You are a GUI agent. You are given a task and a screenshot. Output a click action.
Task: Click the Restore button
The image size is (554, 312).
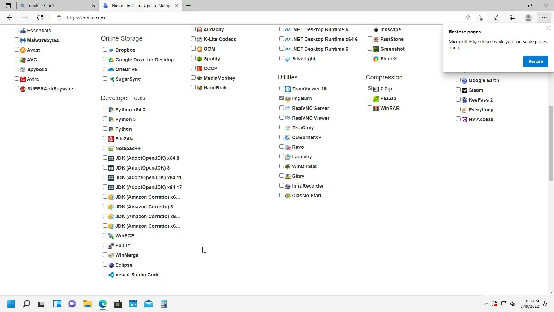pos(536,61)
